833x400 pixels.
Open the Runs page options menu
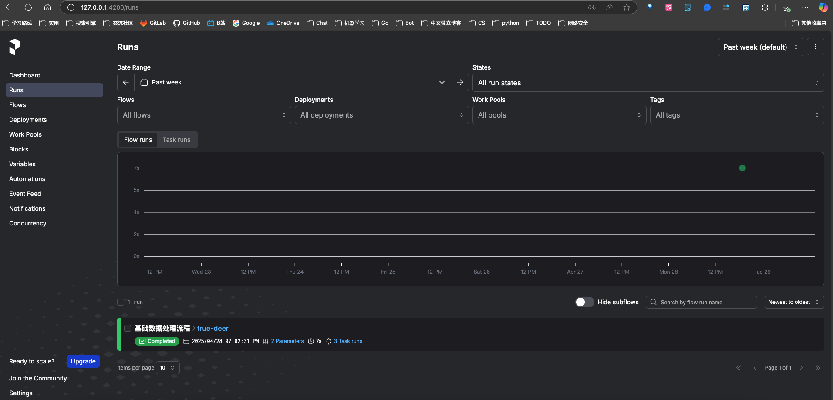[816, 47]
